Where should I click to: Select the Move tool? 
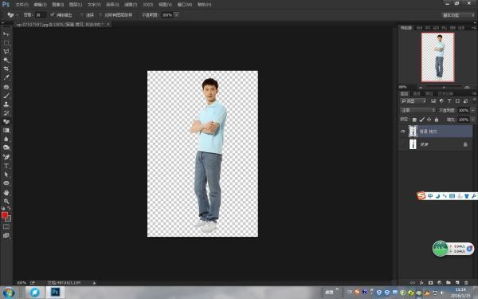coord(6,33)
